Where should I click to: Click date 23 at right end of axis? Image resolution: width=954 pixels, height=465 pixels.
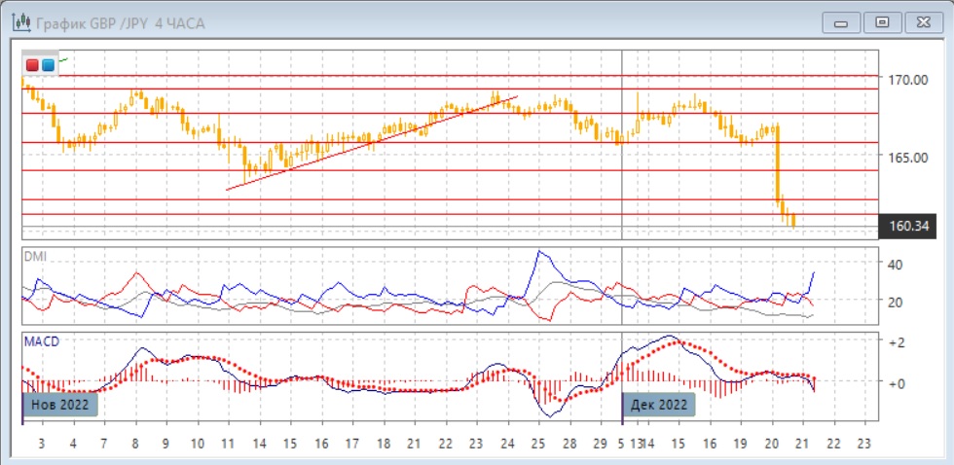click(x=862, y=443)
